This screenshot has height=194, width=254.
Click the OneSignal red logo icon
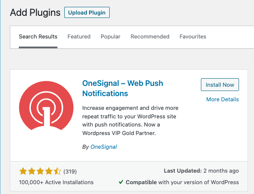pos(46,106)
